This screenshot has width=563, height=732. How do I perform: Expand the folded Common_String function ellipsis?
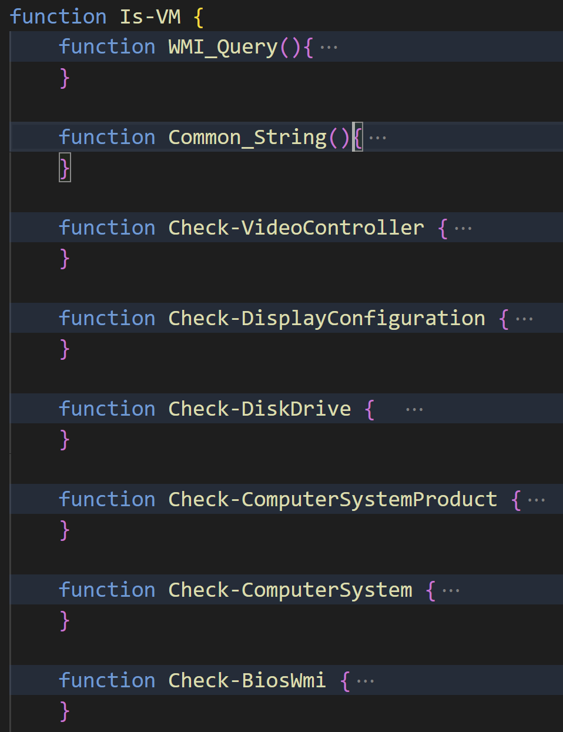coord(377,138)
